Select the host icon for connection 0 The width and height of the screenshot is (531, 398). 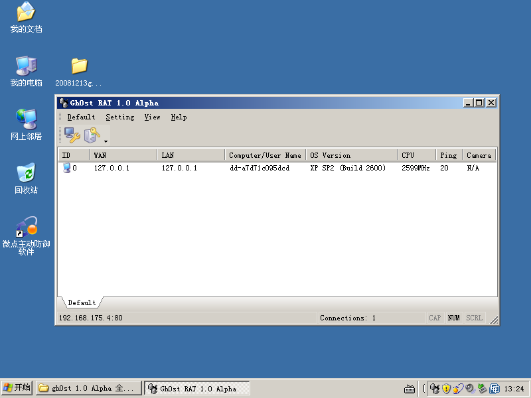click(67, 168)
